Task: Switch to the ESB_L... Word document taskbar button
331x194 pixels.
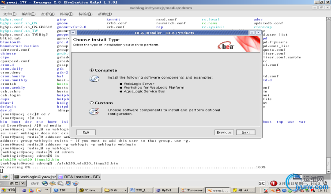Action: (141, 190)
